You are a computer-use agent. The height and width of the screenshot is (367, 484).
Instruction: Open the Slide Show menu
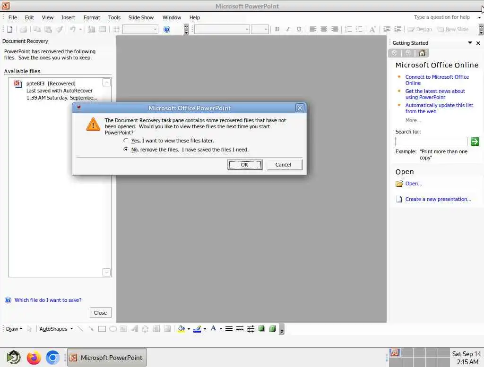(x=141, y=17)
